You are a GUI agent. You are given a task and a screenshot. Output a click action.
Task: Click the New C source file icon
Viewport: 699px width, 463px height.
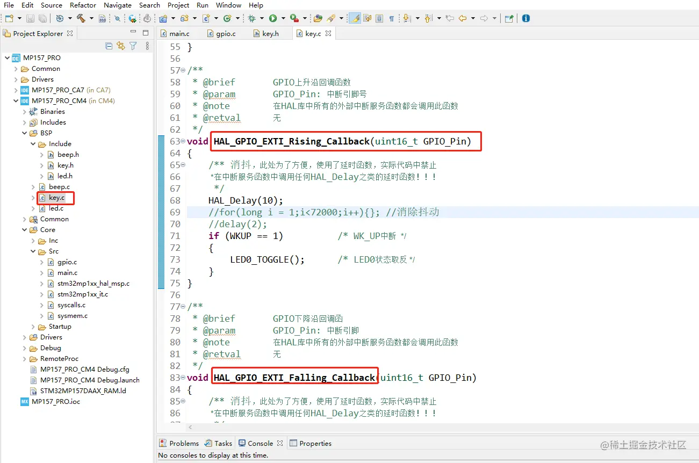point(206,18)
